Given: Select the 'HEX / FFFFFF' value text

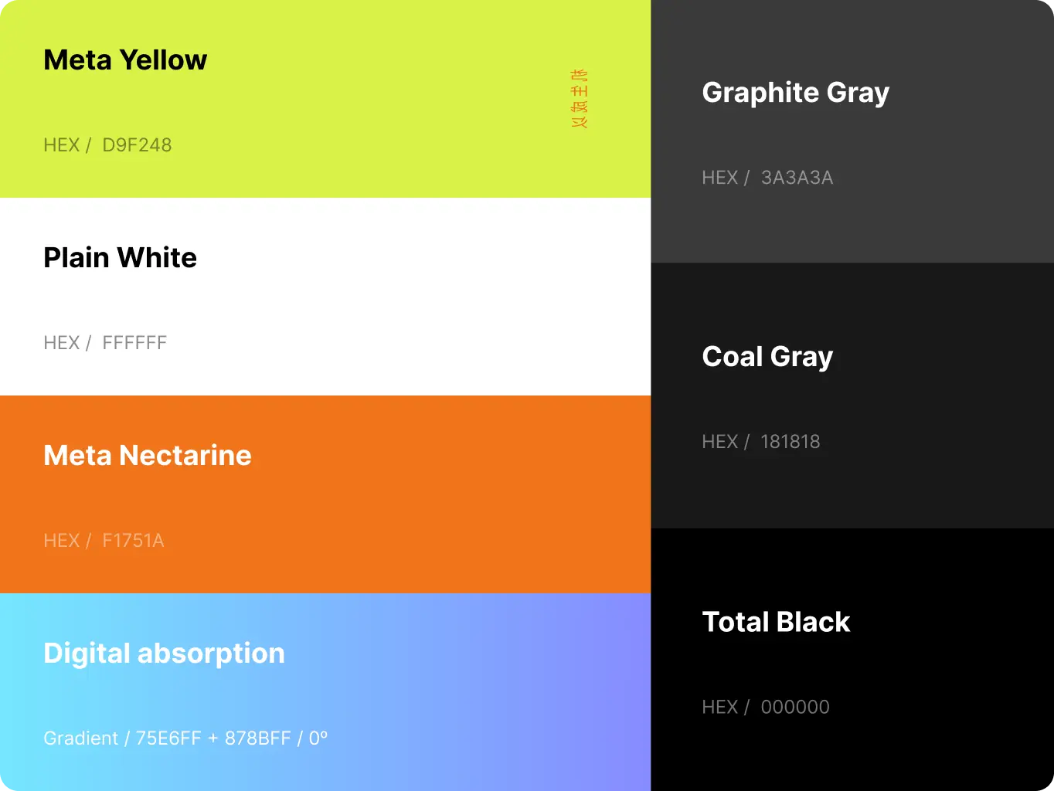Looking at the screenshot, I should point(105,343).
